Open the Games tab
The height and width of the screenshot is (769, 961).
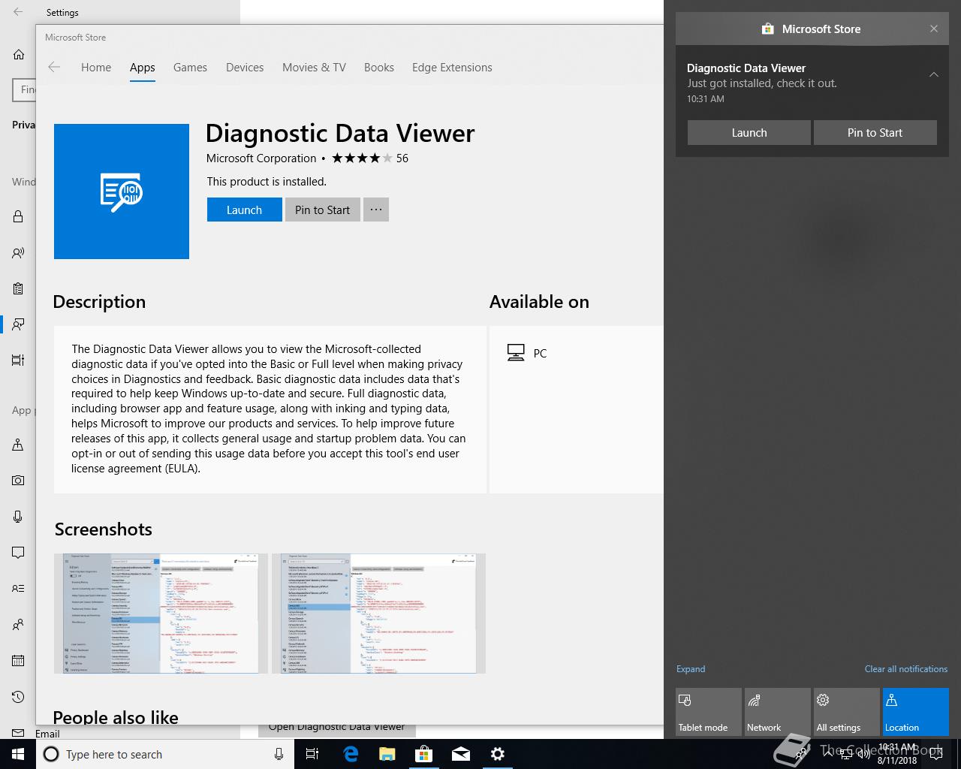[x=190, y=67]
